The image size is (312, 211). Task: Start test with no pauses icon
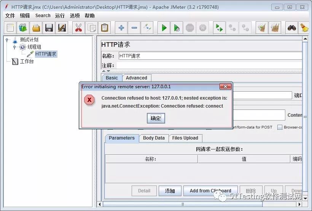pos(177,28)
